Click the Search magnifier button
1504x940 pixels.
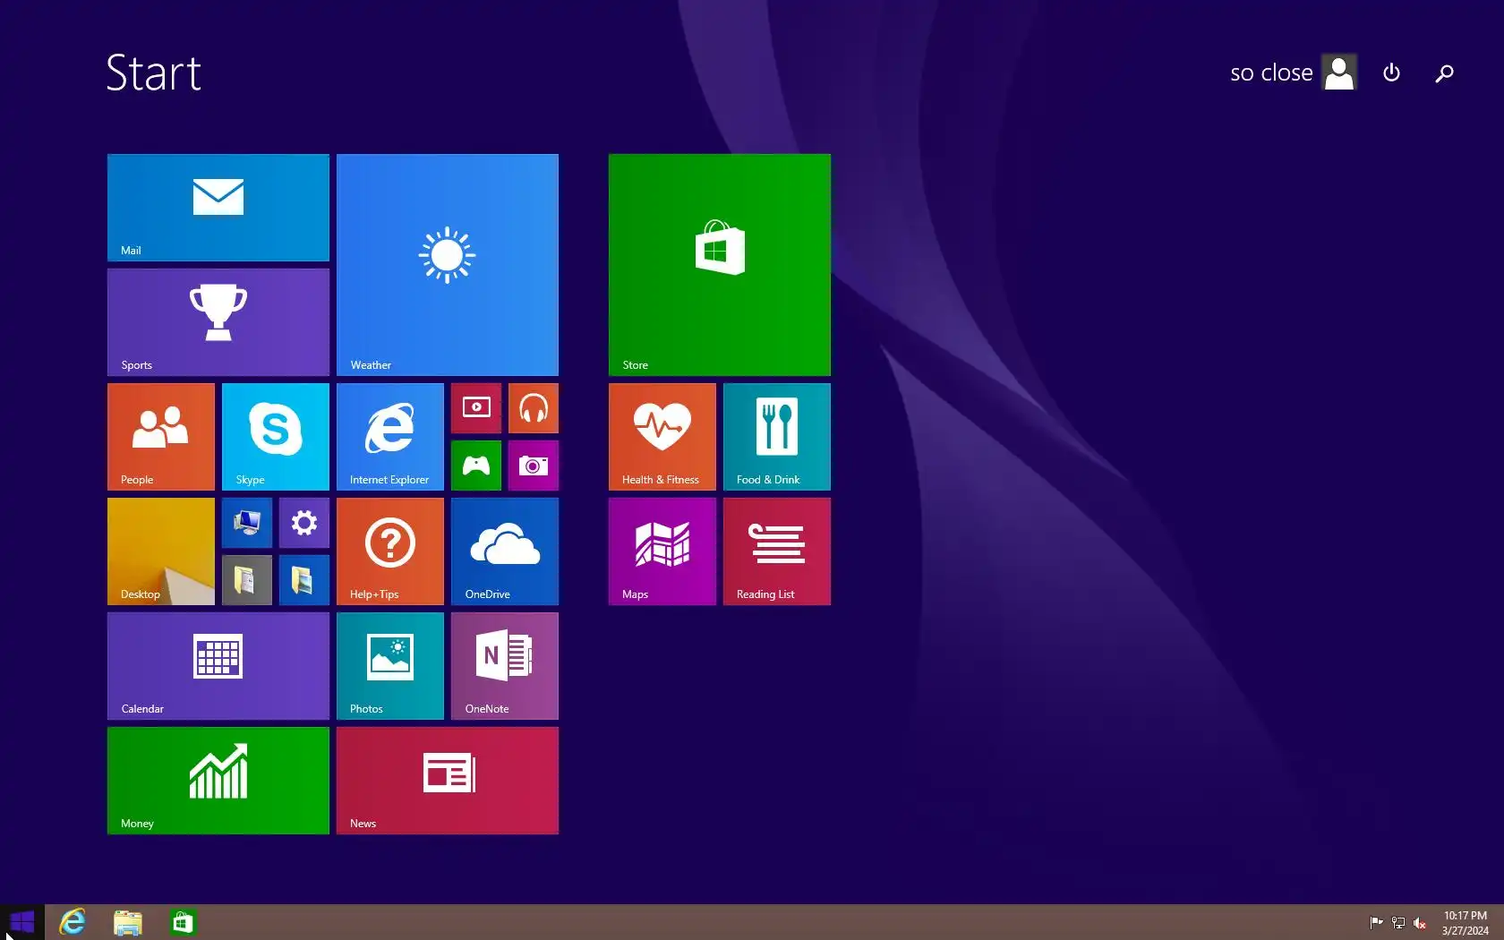pos(1444,73)
